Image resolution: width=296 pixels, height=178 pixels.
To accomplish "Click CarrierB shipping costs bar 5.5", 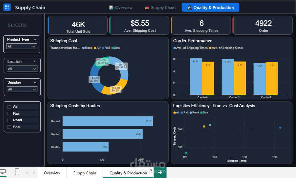I will coord(271,78).
